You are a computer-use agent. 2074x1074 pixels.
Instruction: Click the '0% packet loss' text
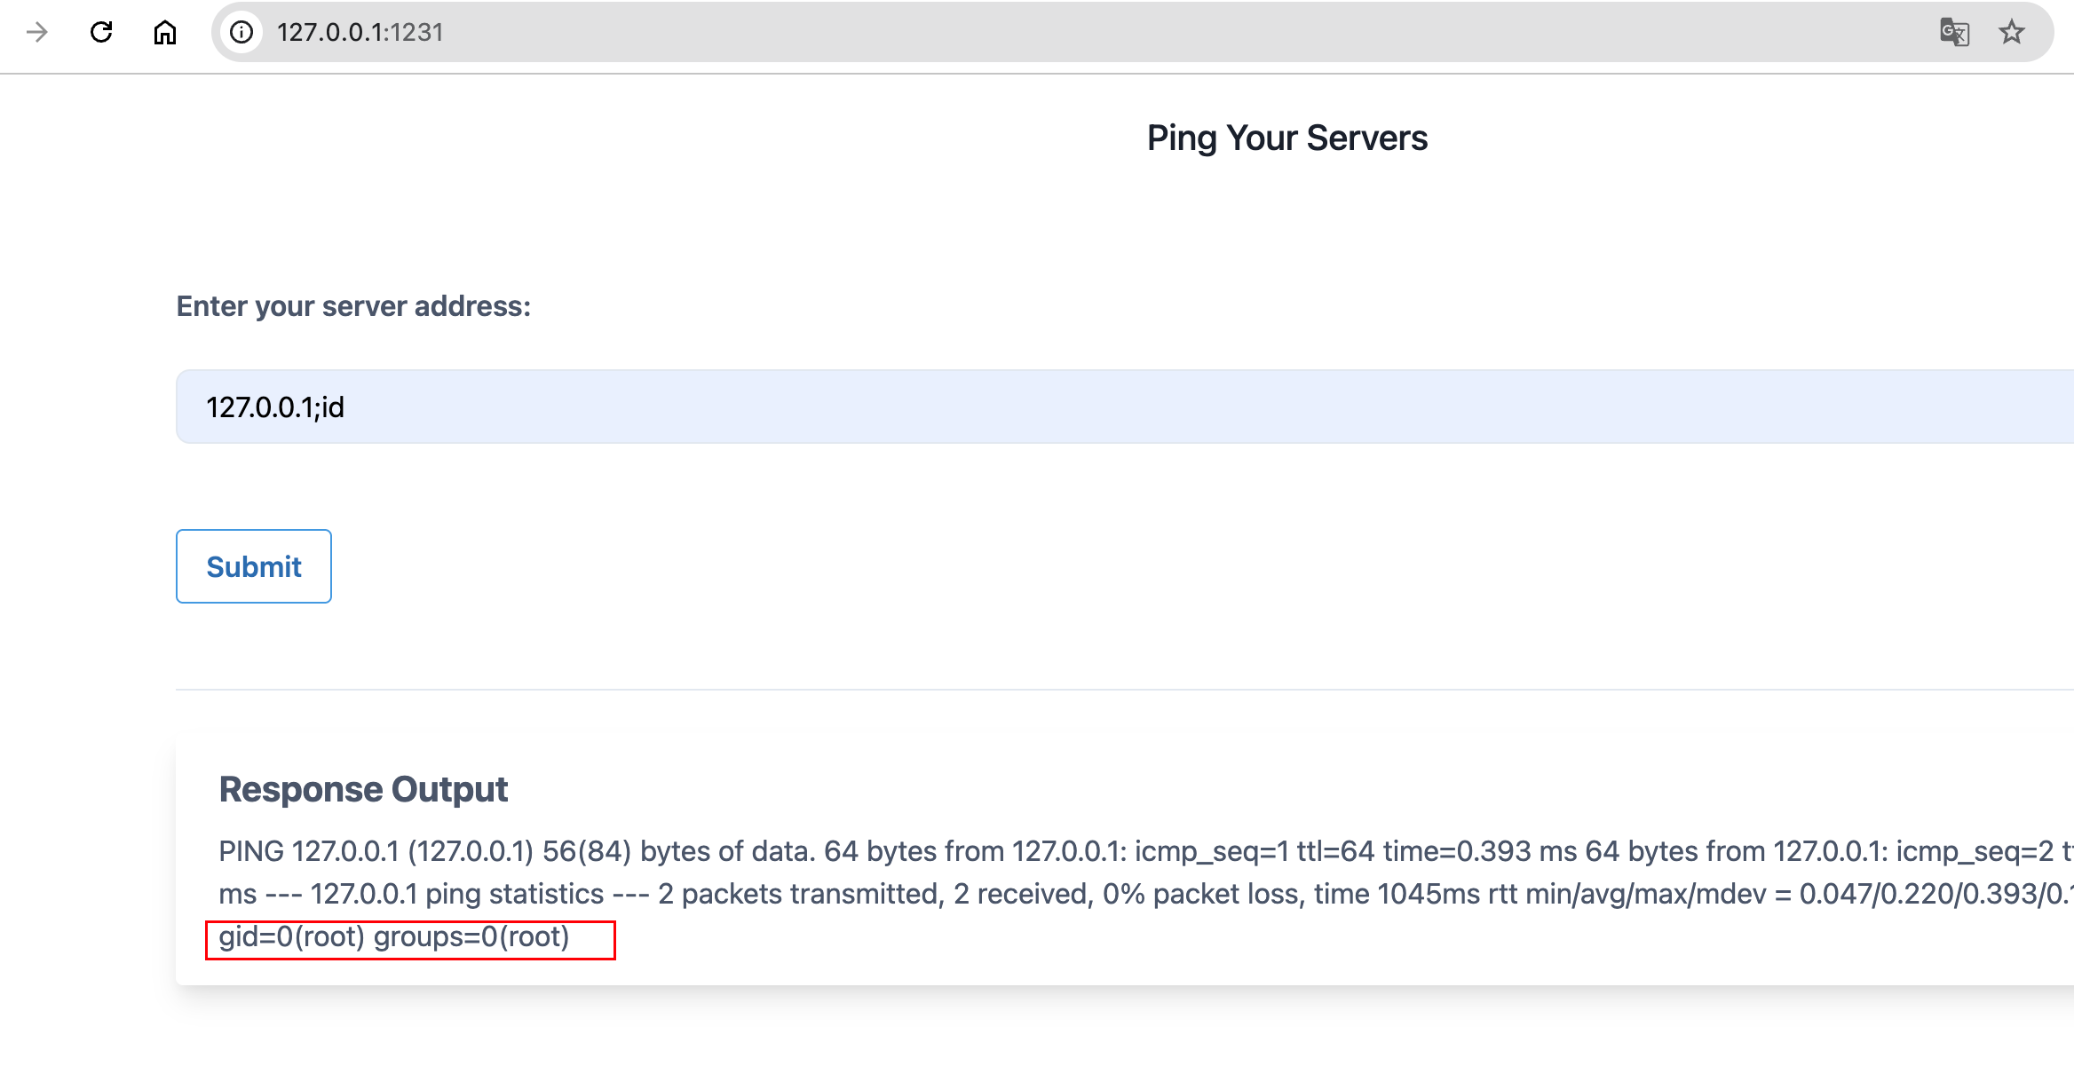click(x=1203, y=894)
